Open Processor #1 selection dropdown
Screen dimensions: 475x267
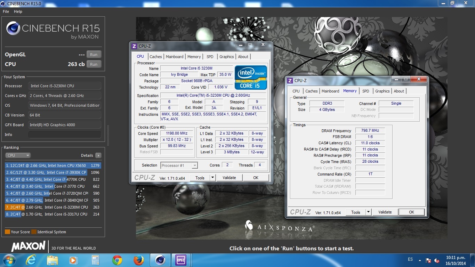(179, 165)
